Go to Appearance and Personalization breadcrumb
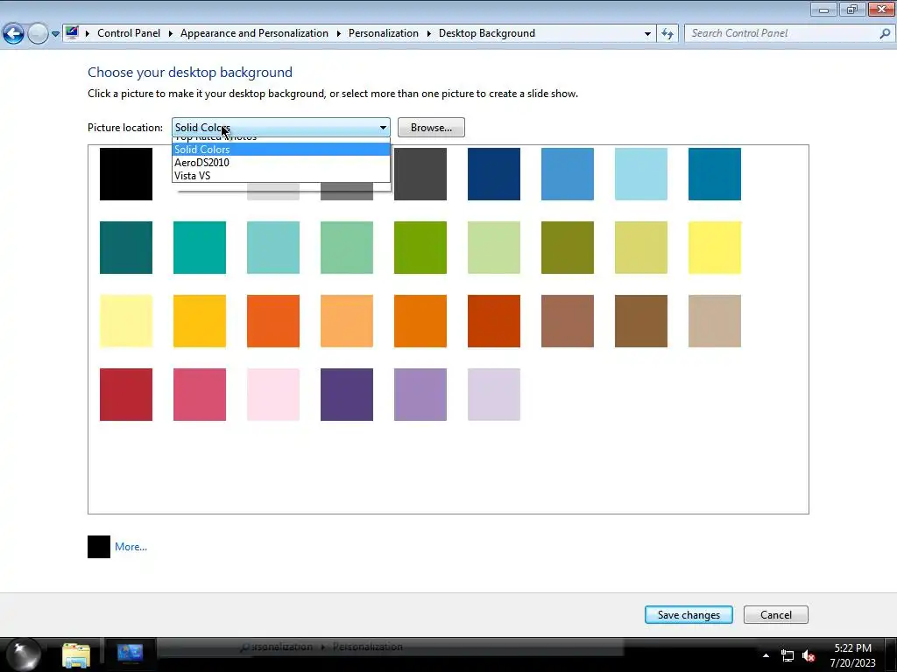Image resolution: width=897 pixels, height=672 pixels. coord(254,33)
